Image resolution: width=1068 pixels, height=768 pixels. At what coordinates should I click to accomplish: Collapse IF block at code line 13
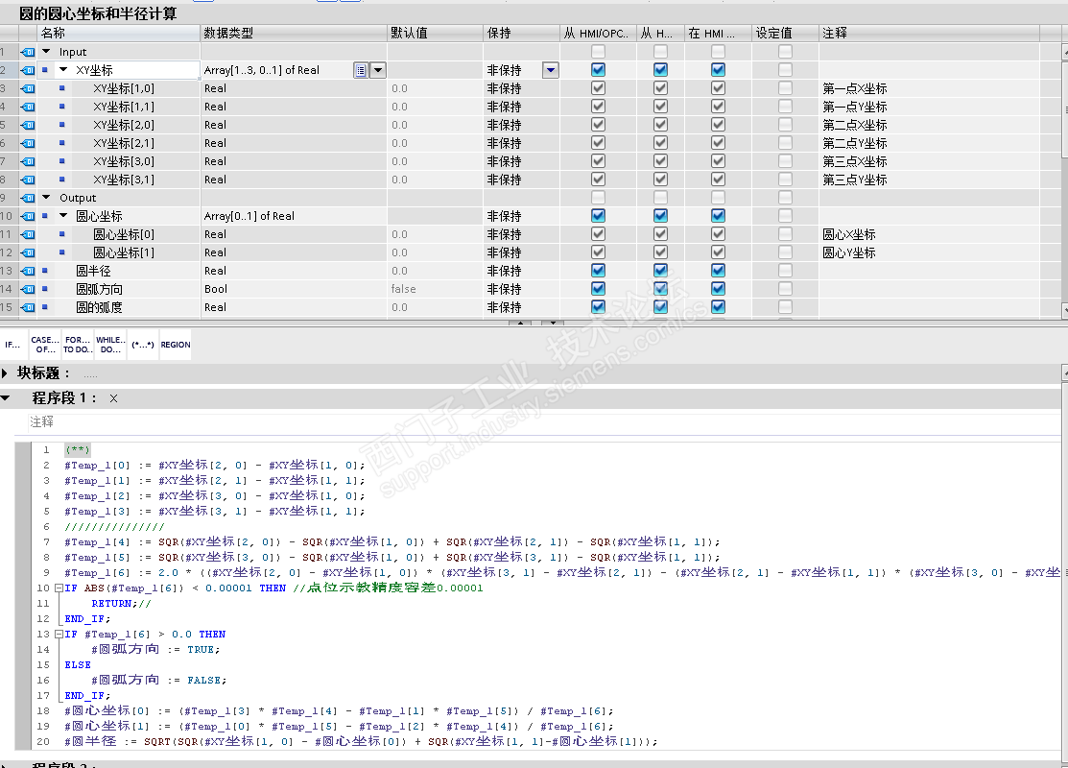click(59, 635)
